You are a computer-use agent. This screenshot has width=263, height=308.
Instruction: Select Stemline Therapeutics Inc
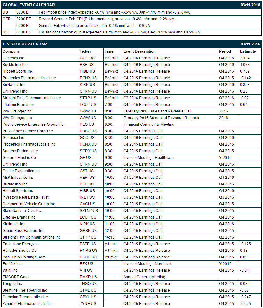(25, 290)
